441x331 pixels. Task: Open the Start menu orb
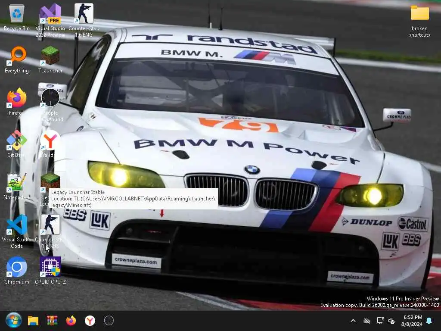tap(13, 320)
